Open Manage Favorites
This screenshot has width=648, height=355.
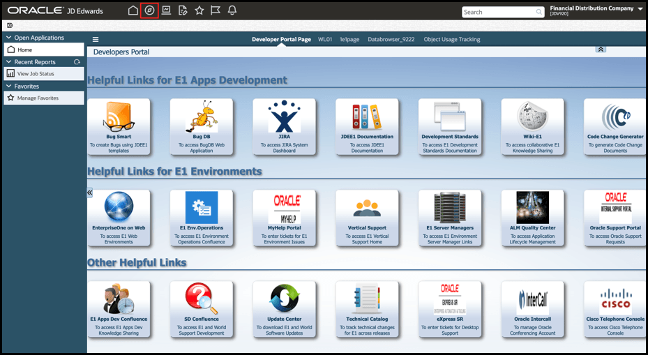[44, 98]
